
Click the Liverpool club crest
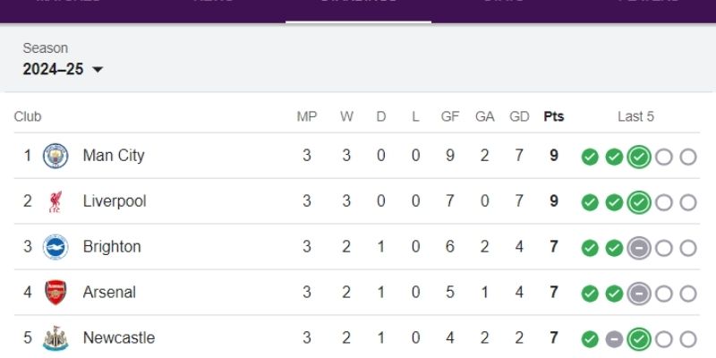click(x=55, y=201)
